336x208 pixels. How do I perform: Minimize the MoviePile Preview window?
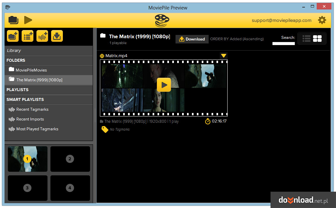pos(304,7)
